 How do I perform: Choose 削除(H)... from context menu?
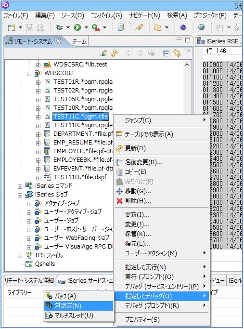(162, 201)
